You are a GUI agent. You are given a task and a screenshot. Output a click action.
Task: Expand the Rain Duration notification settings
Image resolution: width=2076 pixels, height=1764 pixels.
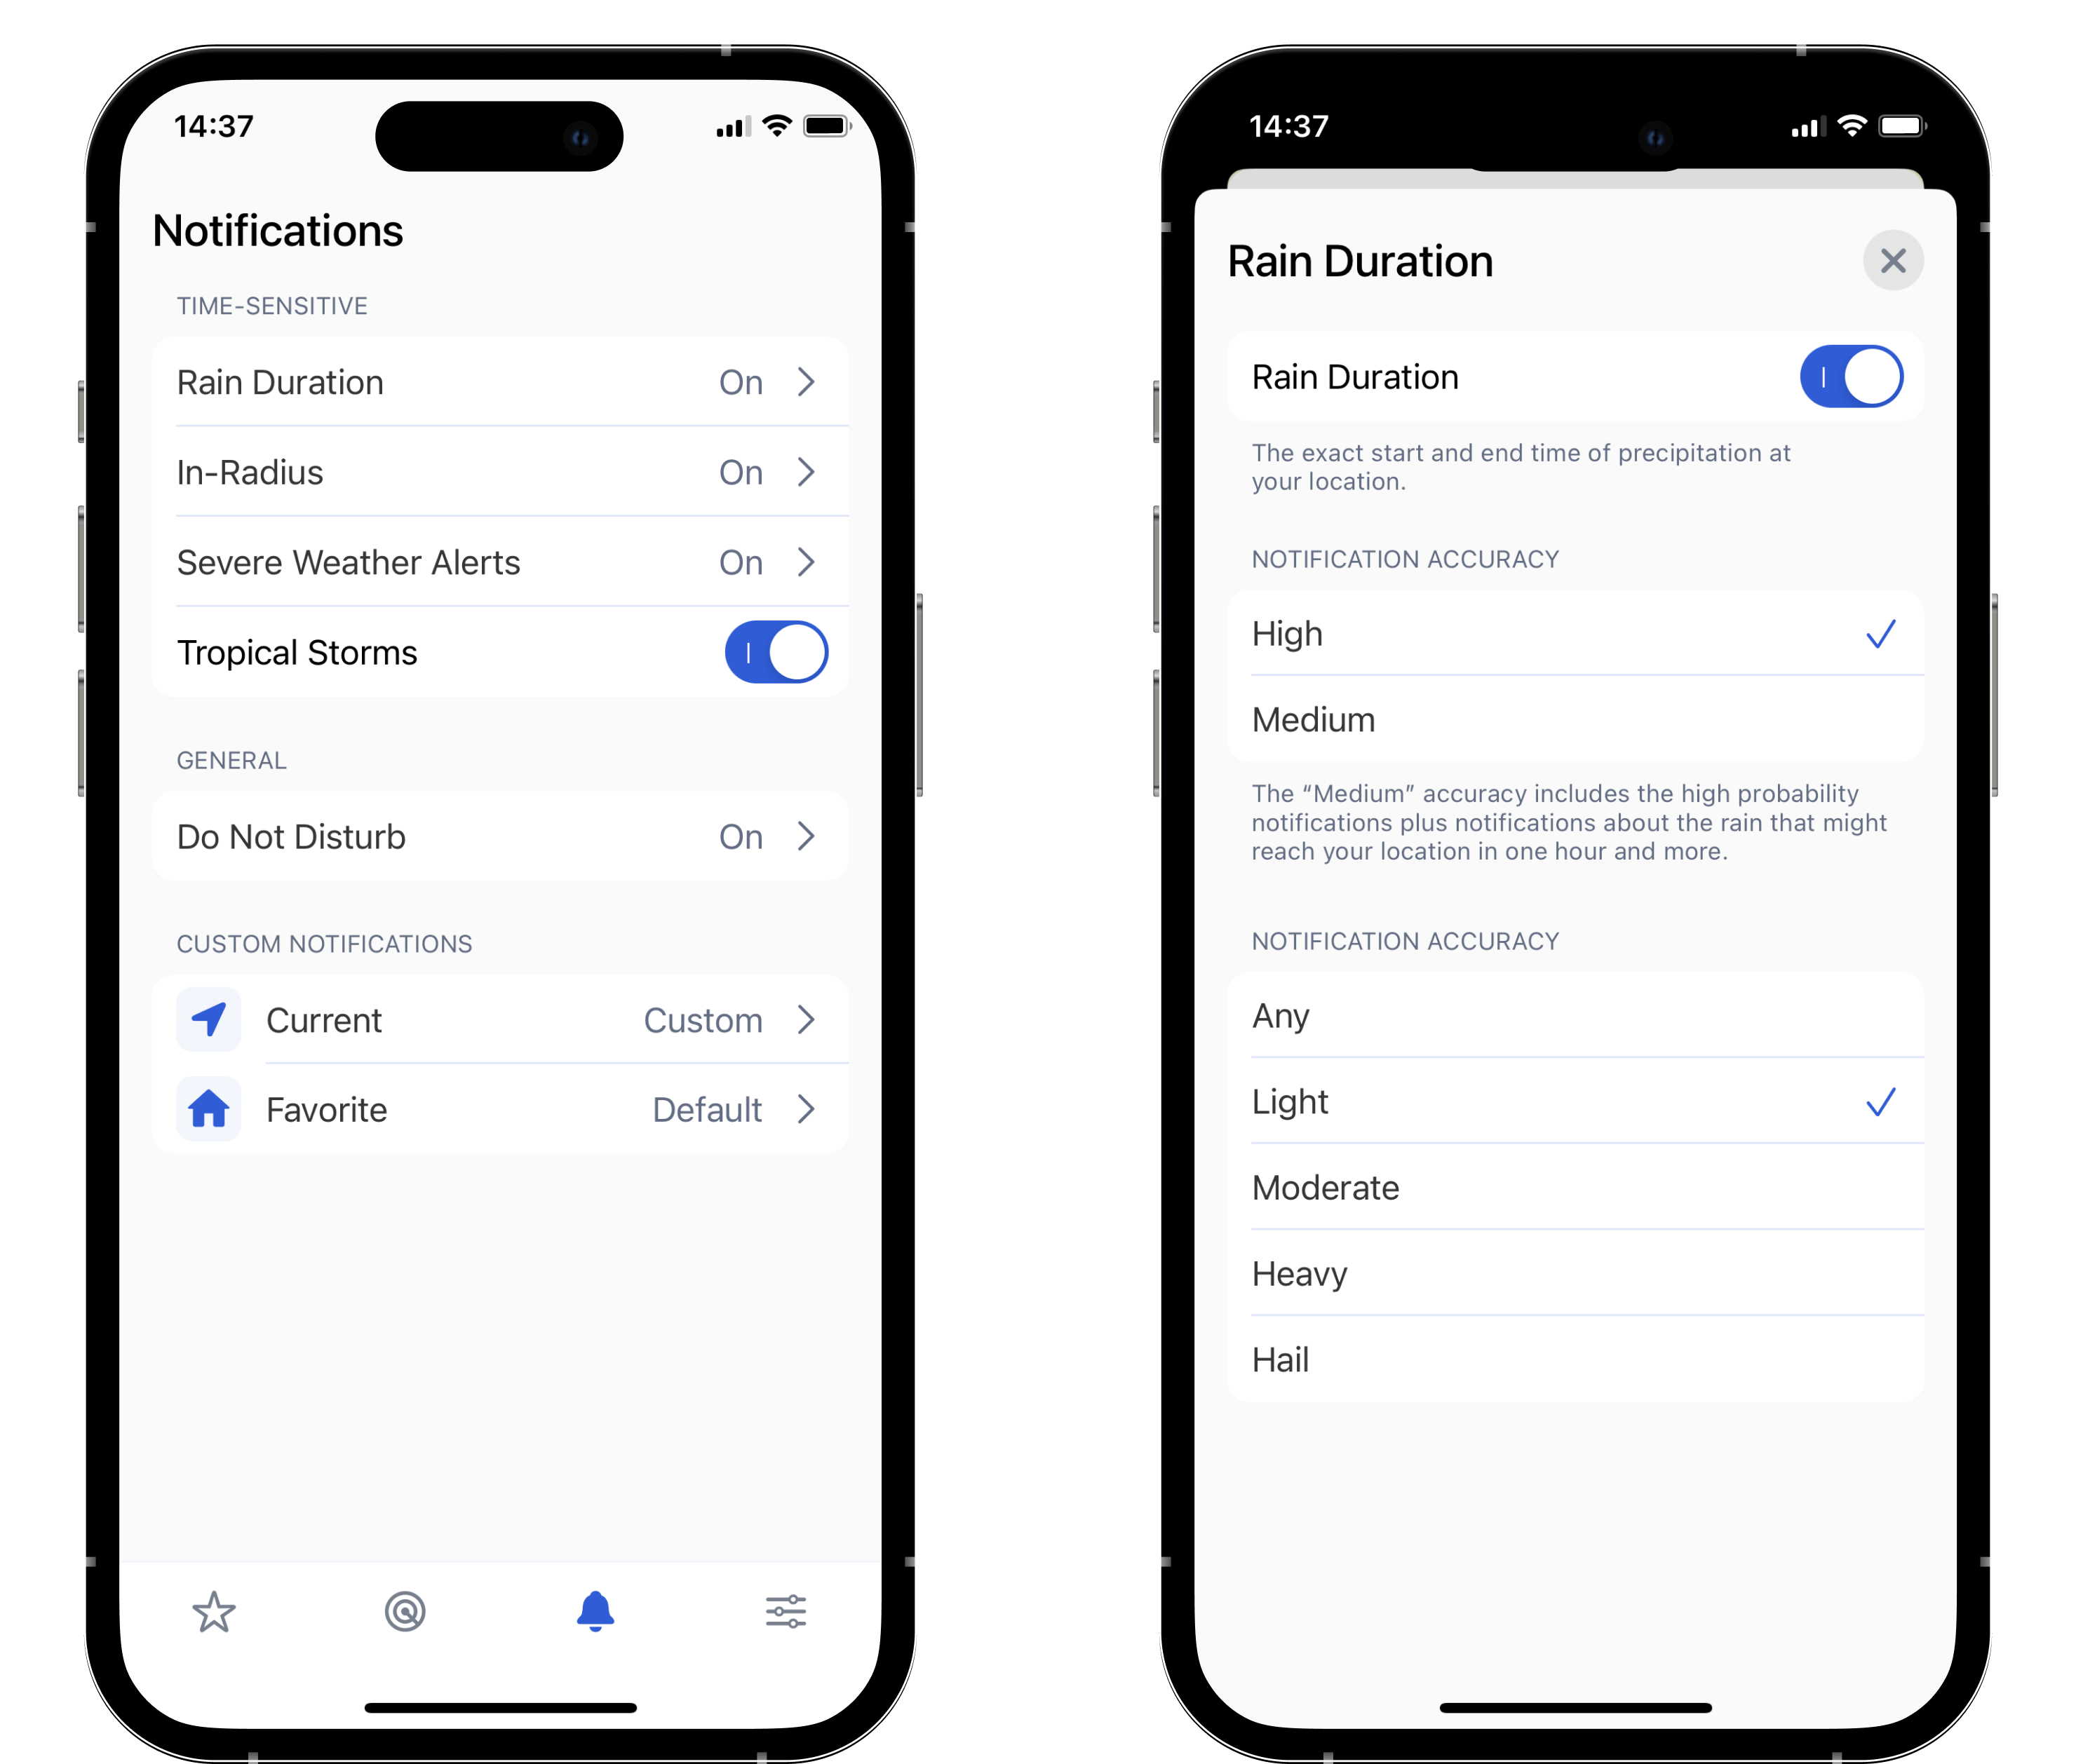point(497,381)
